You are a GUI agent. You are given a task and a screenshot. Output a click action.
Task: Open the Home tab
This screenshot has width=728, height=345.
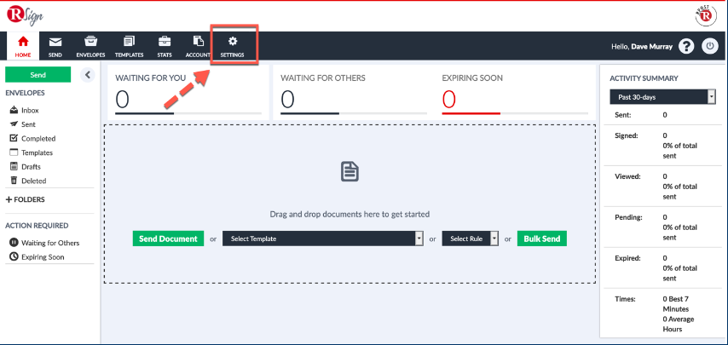[x=23, y=46]
